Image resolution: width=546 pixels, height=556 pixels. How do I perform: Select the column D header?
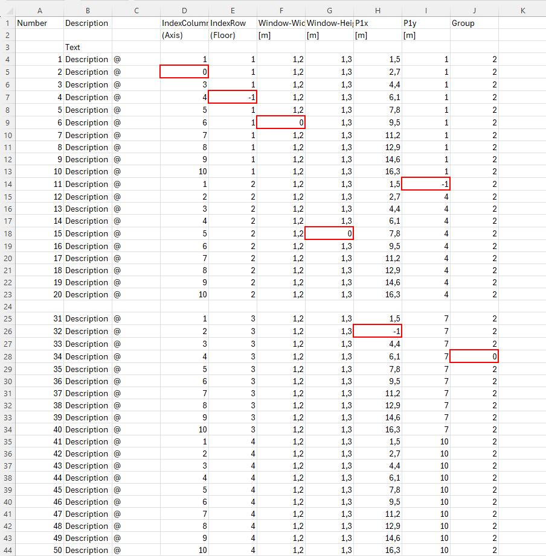[x=184, y=10]
